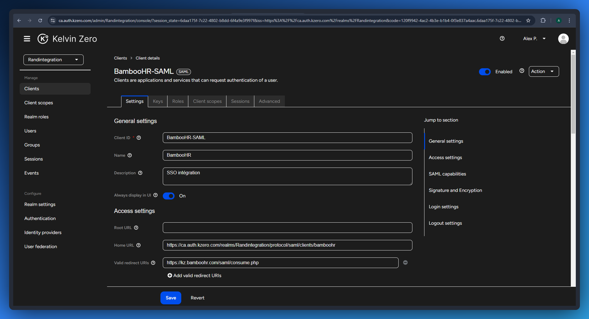Switch to the Keys tab

tap(158, 101)
